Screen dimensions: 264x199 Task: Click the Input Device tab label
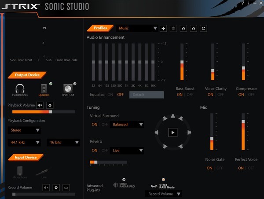(26, 157)
